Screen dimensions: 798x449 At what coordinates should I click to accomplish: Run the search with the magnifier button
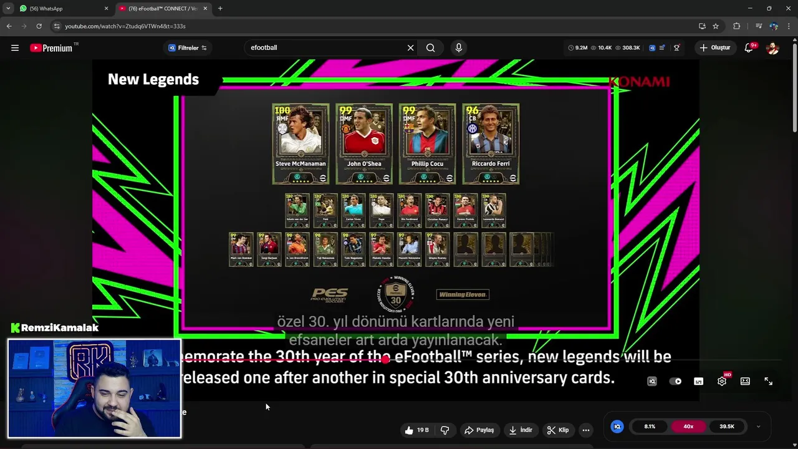[431, 48]
